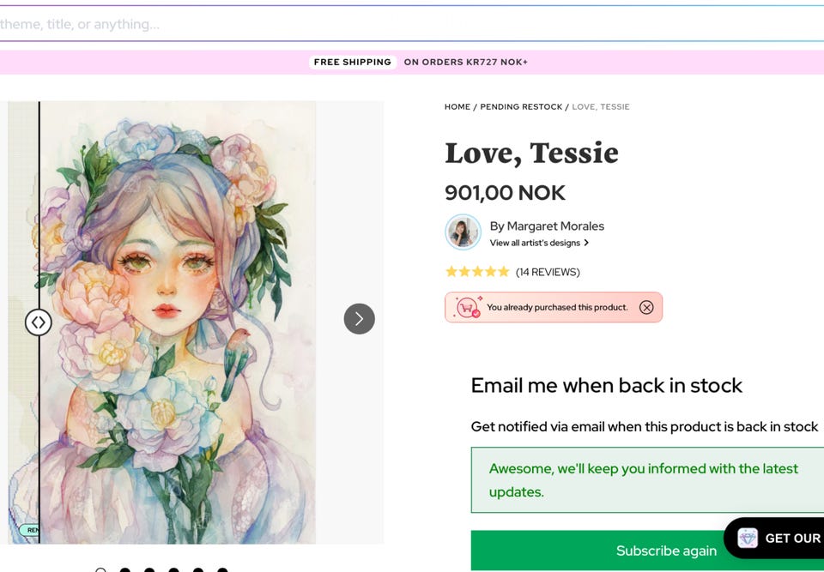Grab the image comparison slider handle
The height and width of the screenshot is (572, 824).
38,322
